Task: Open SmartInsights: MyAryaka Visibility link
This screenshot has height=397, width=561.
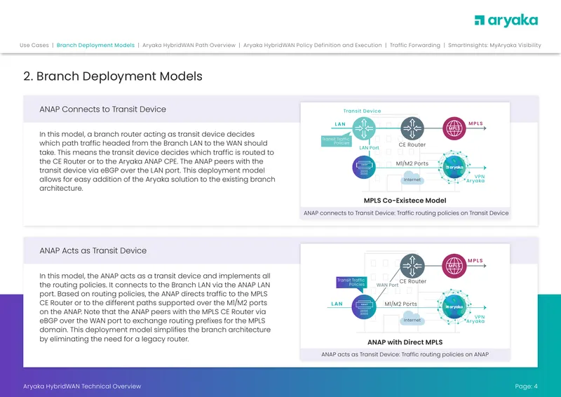Action: point(494,45)
